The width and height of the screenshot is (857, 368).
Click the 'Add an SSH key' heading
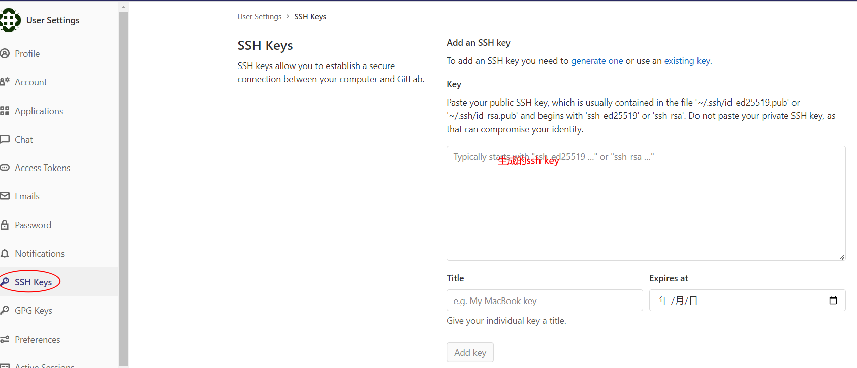click(479, 43)
